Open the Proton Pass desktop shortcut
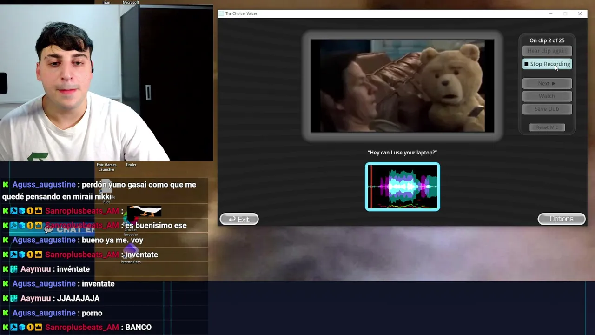Screen dimensions: 595x335 (x=131, y=254)
